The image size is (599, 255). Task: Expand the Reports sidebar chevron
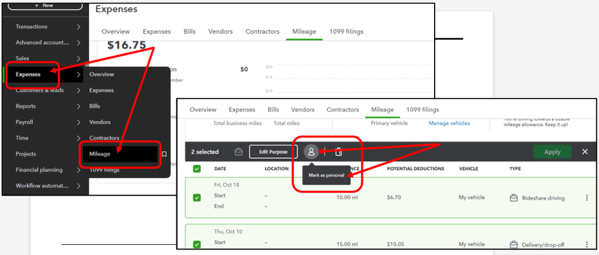click(79, 106)
